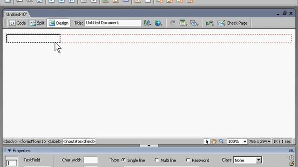This screenshot has height=167, width=298.
Task: Collapse the Properties panel triangle
Action: 9,151
